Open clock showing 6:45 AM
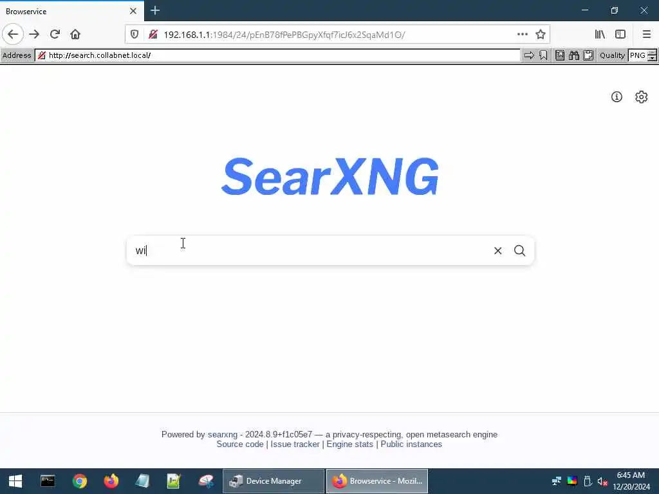The height and width of the screenshot is (494, 659). (631, 481)
